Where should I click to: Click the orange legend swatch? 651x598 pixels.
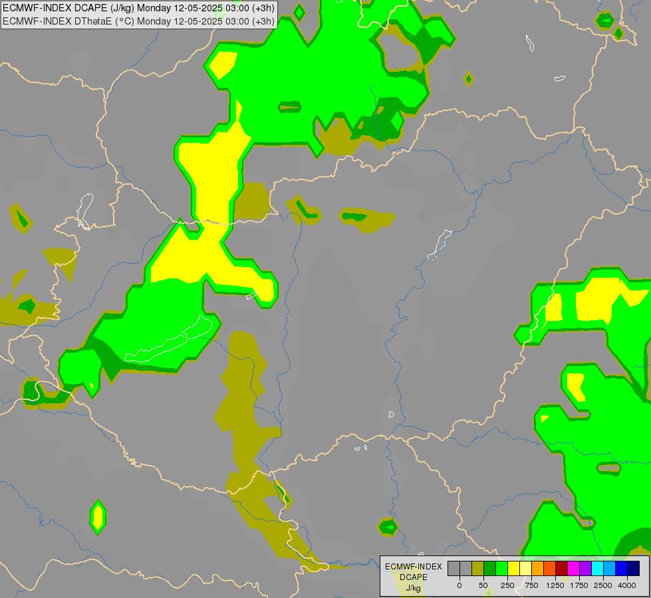click(538, 569)
